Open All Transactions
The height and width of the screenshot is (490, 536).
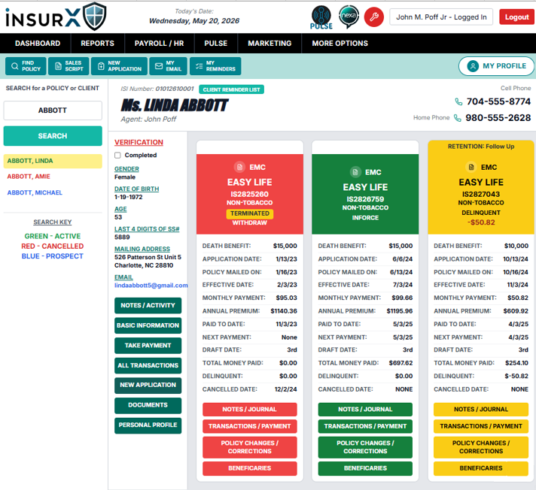(148, 365)
